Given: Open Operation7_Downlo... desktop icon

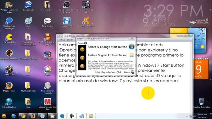Looking at the screenshot, I should pos(9,55).
